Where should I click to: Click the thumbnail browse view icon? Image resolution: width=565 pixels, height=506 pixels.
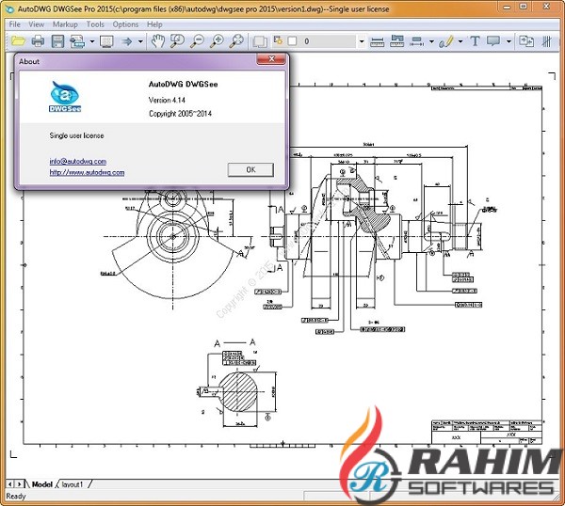click(x=106, y=41)
